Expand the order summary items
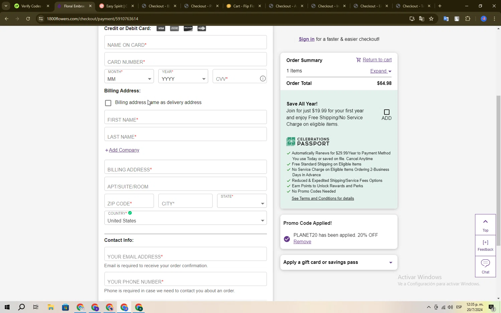Viewport: 501px width, 313px height. click(381, 71)
